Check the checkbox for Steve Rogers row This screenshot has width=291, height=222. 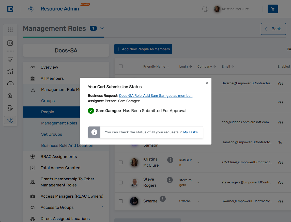tap(121, 182)
